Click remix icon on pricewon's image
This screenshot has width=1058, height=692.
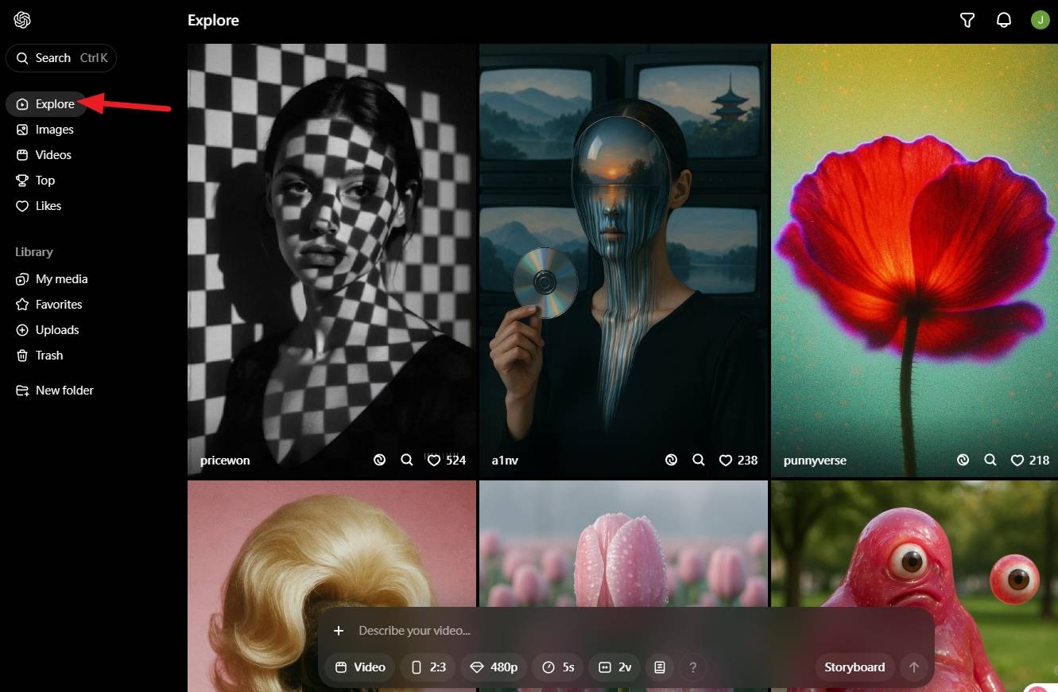point(380,460)
